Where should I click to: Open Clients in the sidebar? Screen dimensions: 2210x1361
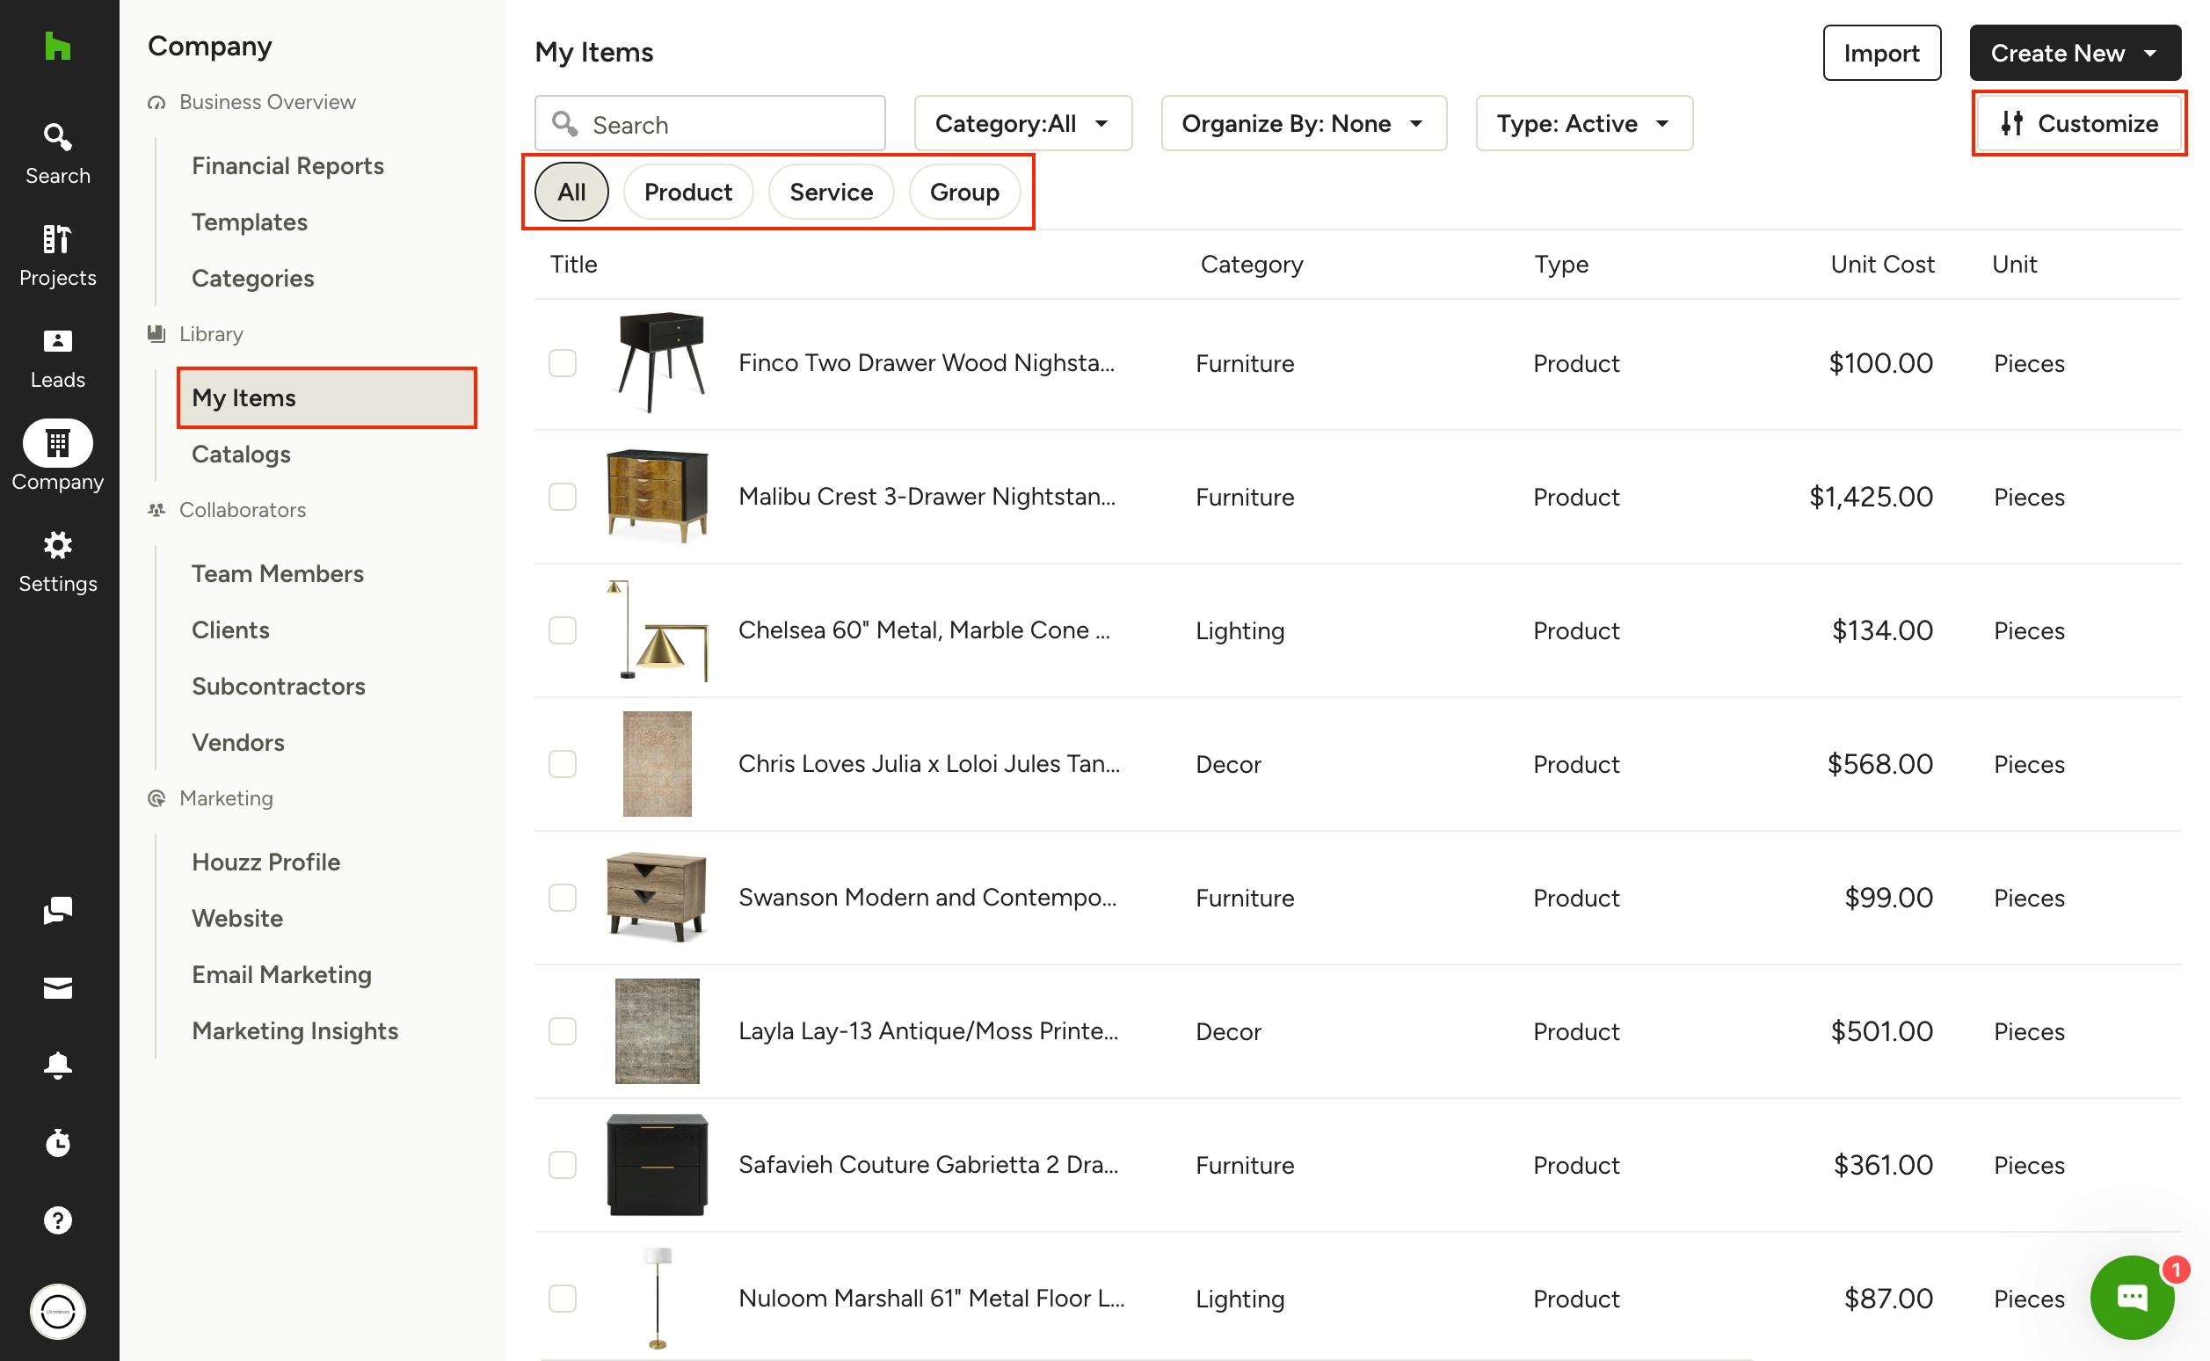point(230,630)
